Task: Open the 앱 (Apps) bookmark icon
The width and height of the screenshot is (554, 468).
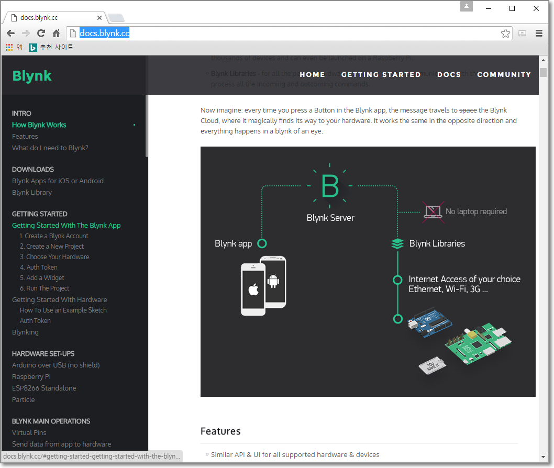Action: pyautogui.click(x=8, y=47)
